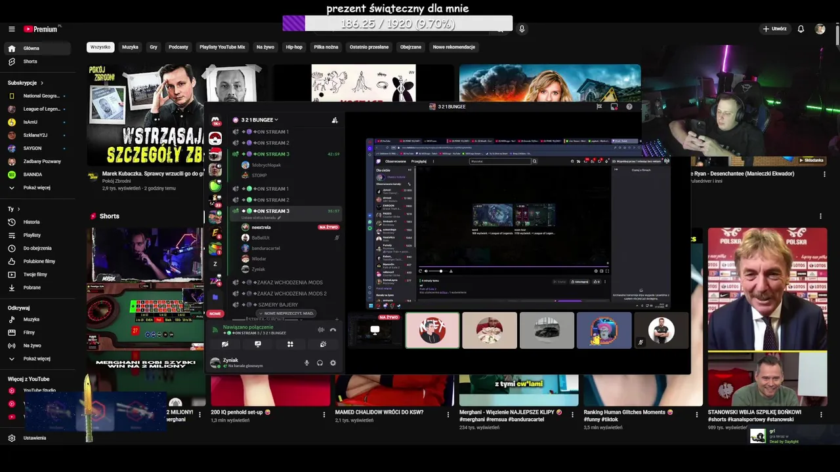Select the Hip-hop filter chip

pos(294,47)
